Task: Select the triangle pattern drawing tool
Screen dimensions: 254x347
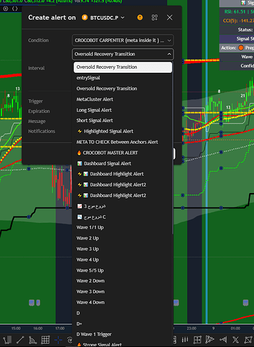Action: click(210, 339)
